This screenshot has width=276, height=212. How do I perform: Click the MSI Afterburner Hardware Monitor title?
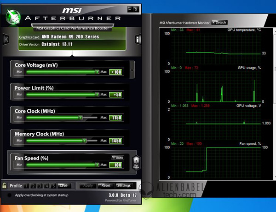click(184, 23)
